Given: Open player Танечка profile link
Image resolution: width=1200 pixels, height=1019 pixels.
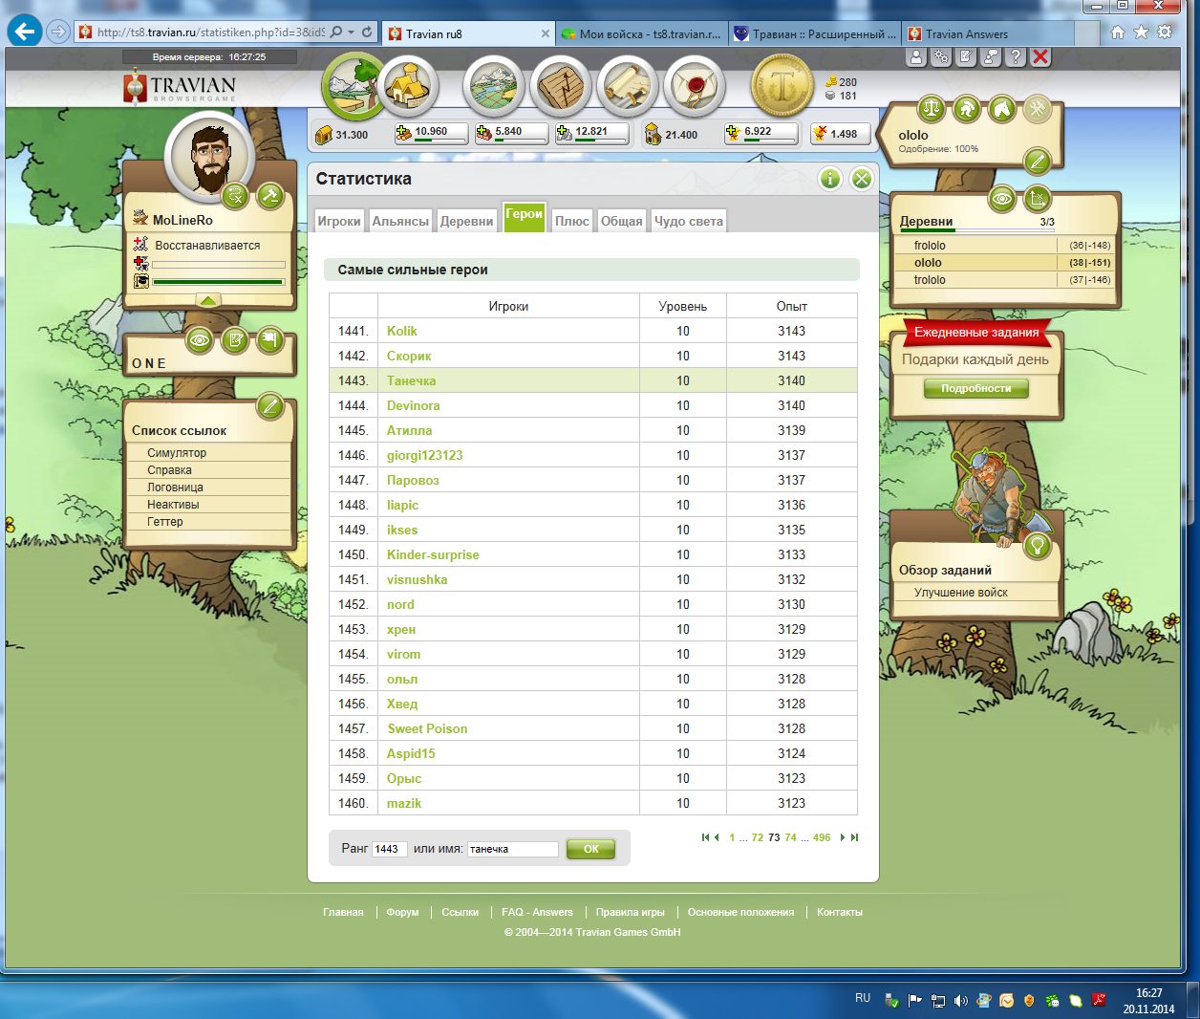Looking at the screenshot, I should (412, 380).
